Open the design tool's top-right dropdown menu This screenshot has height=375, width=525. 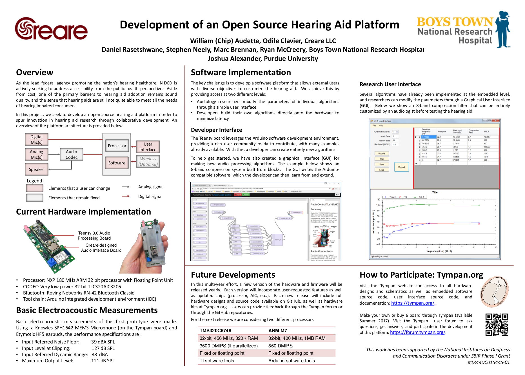tap(337, 195)
